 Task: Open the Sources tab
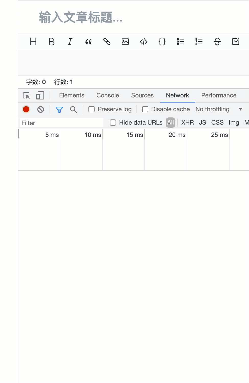pos(142,95)
